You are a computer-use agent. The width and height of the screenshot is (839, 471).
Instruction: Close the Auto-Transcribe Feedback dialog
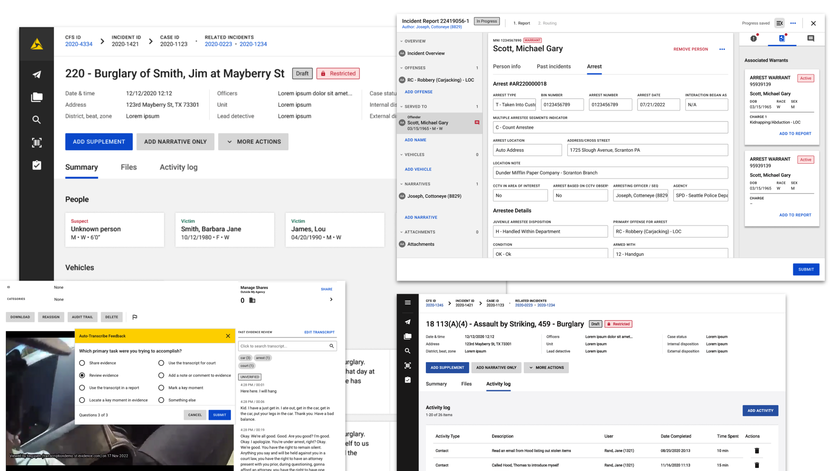[228, 336]
